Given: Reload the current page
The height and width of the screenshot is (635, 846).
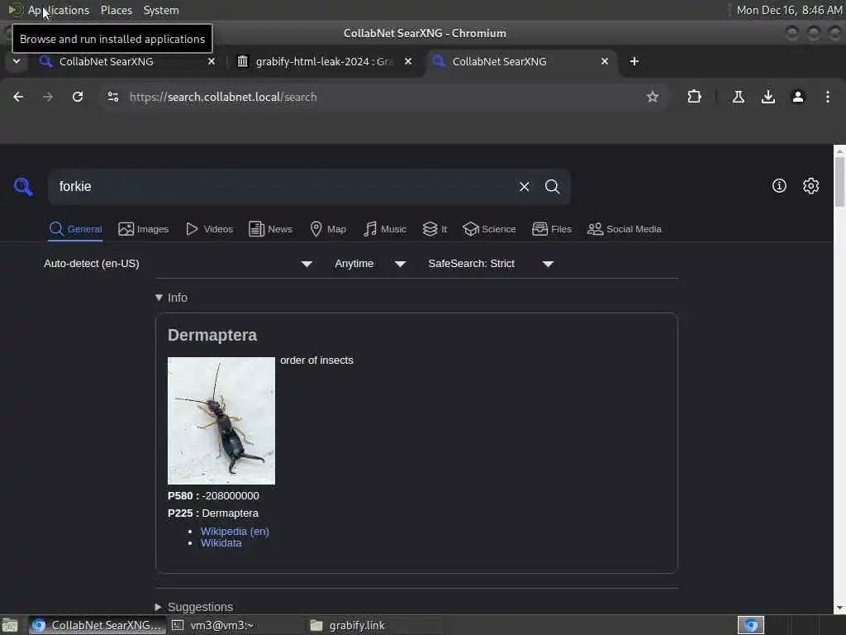Looking at the screenshot, I should [x=78, y=97].
